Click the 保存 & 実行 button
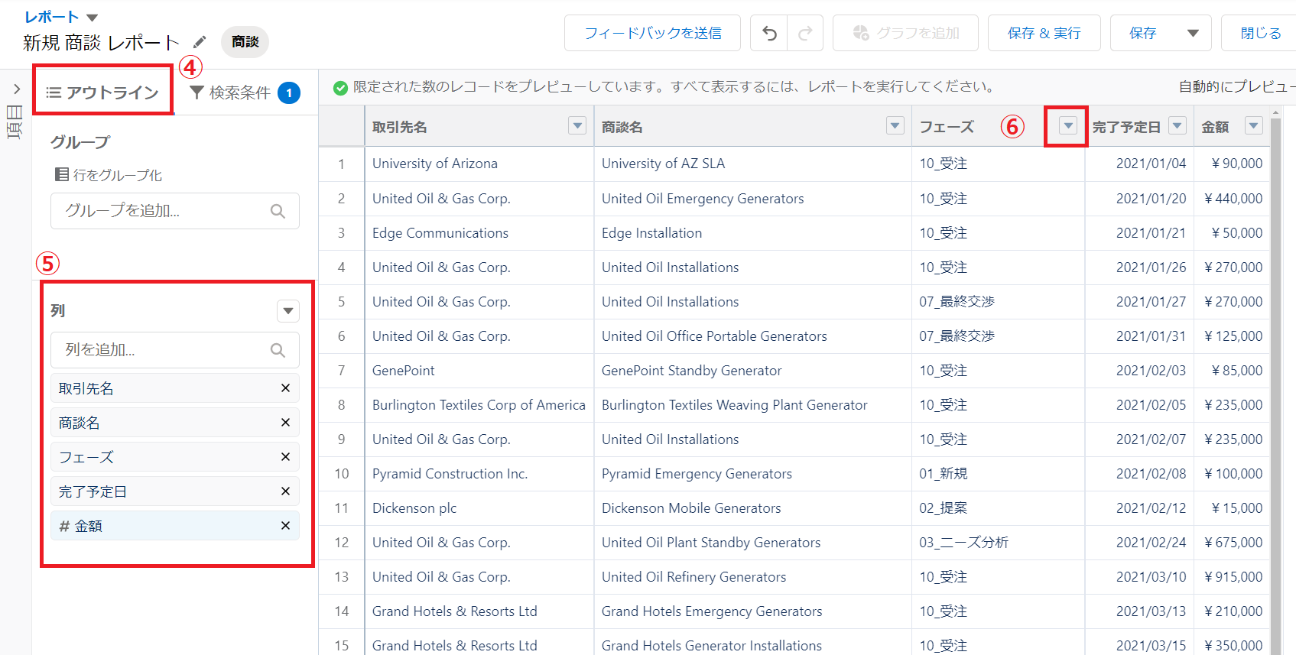Image resolution: width=1296 pixels, height=655 pixels. click(x=1044, y=33)
